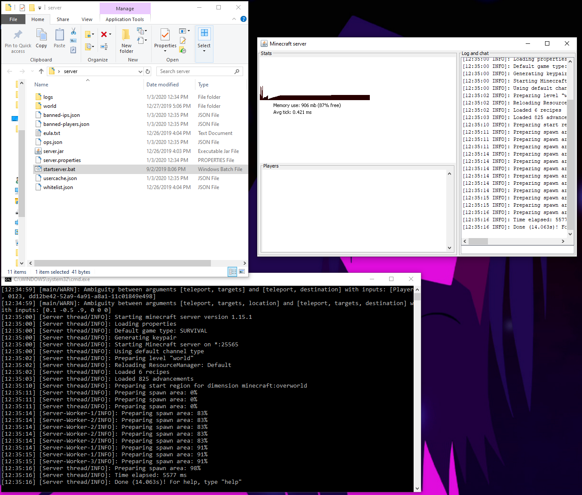The height and width of the screenshot is (495, 582).
Task: Open the Application Tools tab
Action: (x=125, y=19)
